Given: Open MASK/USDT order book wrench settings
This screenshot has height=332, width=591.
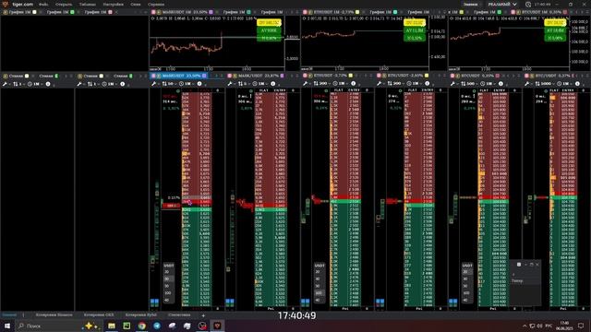Looking at the screenshot, I should 230,84.
